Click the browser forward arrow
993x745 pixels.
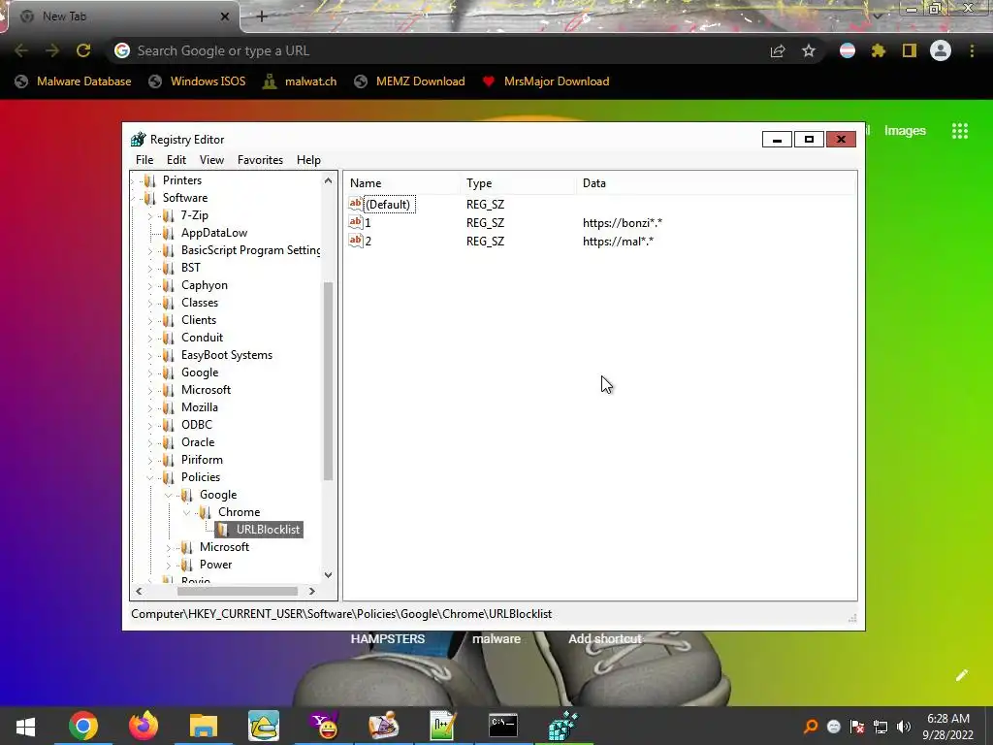[52, 50]
